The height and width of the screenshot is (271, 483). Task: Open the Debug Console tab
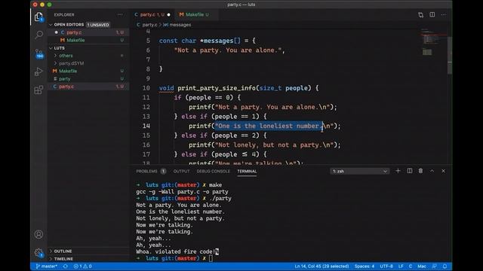coord(213,171)
